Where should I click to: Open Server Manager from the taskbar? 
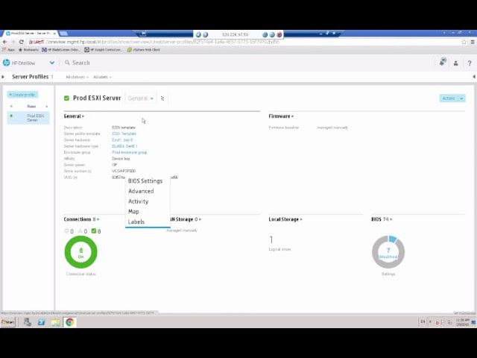(28, 322)
